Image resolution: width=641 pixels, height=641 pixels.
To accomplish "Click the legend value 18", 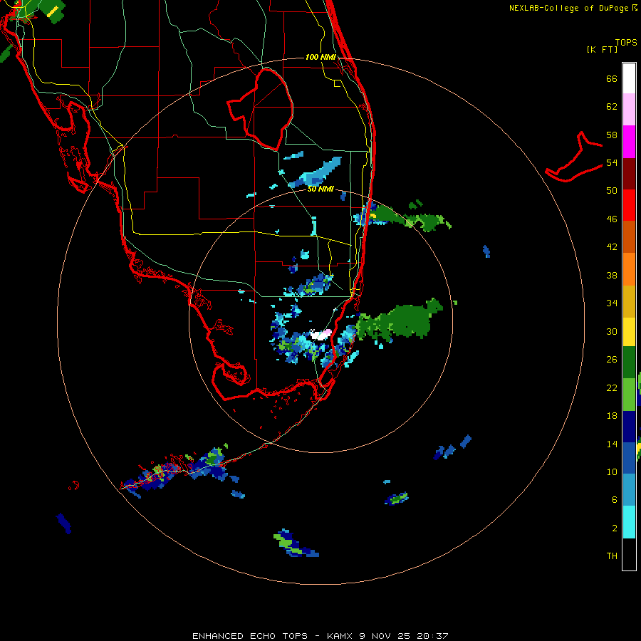I will point(612,416).
